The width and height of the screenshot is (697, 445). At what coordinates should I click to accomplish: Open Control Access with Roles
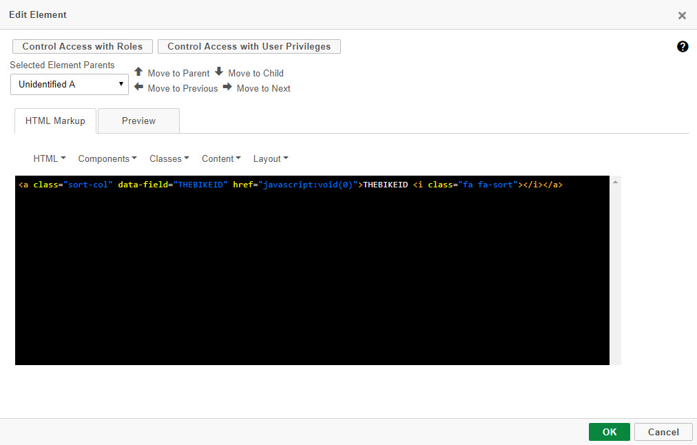83,46
